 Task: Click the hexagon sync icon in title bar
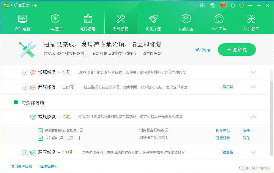click(233, 6)
